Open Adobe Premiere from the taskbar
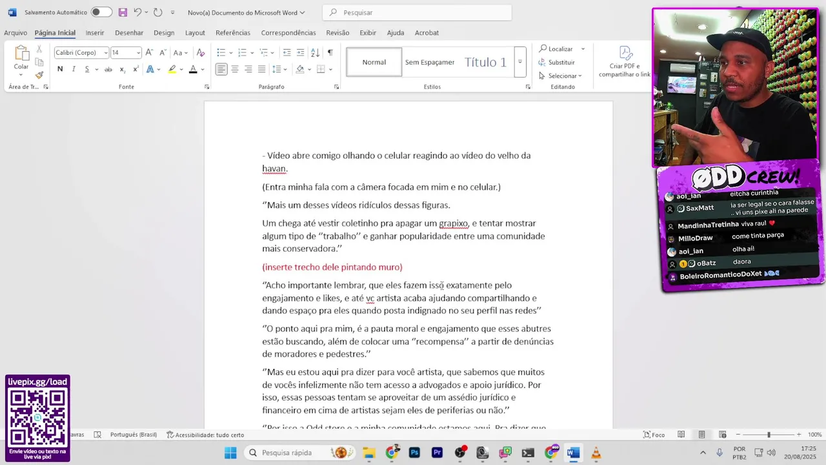Viewport: 826px width, 465px height. (x=437, y=453)
